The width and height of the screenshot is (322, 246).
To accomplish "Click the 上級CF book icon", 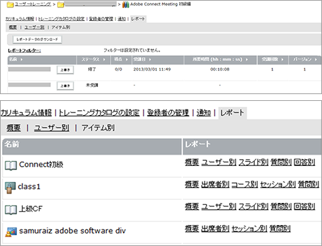I will pyautogui.click(x=11, y=210).
